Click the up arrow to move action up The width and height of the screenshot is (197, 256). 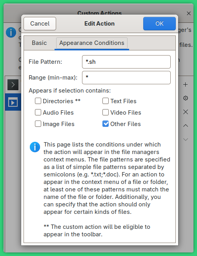pos(186,126)
